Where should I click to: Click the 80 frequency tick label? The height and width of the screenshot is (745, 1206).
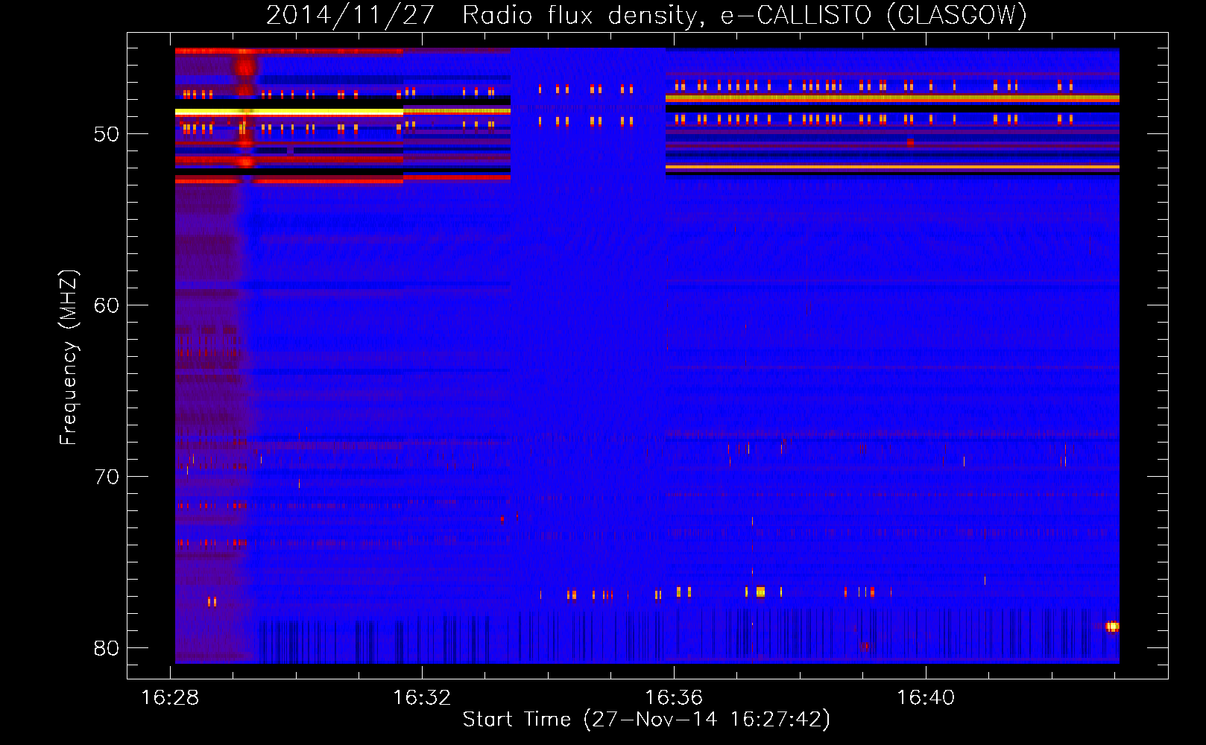(x=107, y=648)
